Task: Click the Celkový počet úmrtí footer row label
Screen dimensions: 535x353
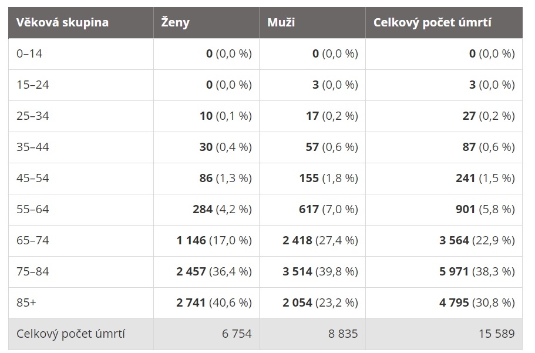Action: tap(70, 334)
